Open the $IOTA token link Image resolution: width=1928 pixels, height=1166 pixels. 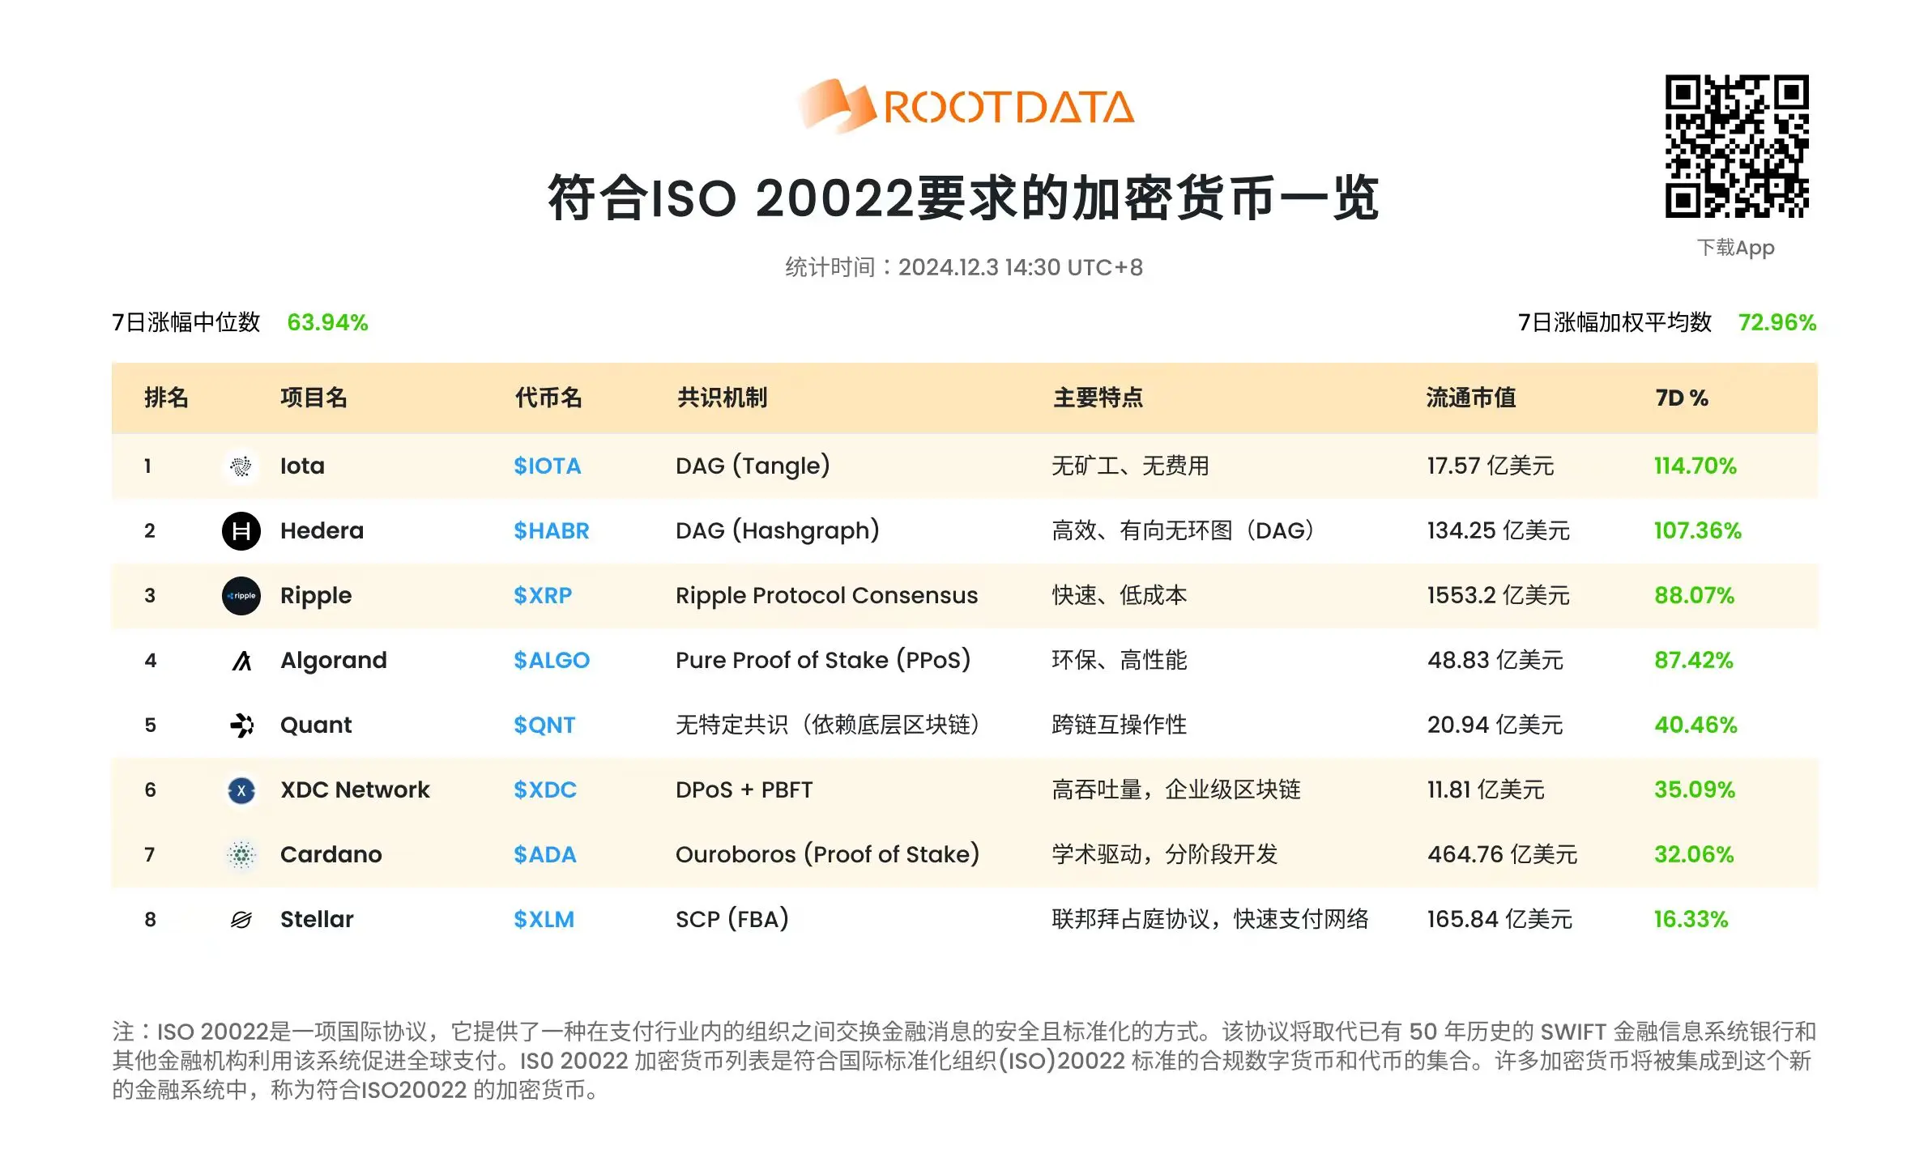click(548, 466)
